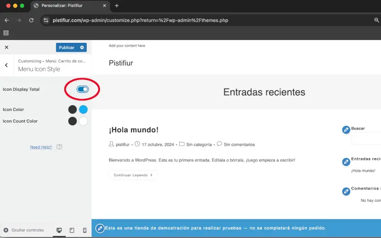
Task: Pick the blue Icon Color swatch
Action: [x=83, y=109]
